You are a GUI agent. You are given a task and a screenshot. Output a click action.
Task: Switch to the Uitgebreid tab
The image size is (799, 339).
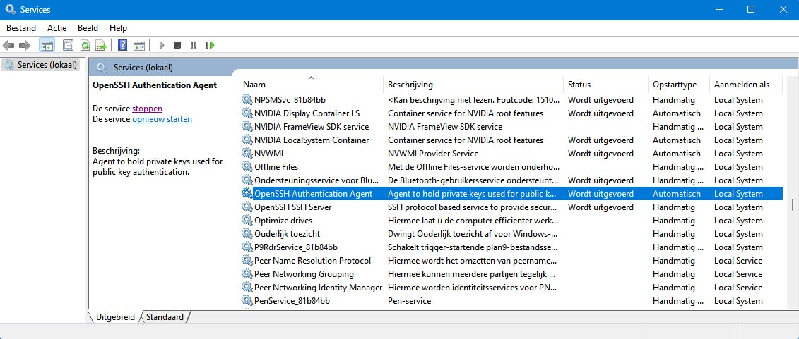click(115, 316)
